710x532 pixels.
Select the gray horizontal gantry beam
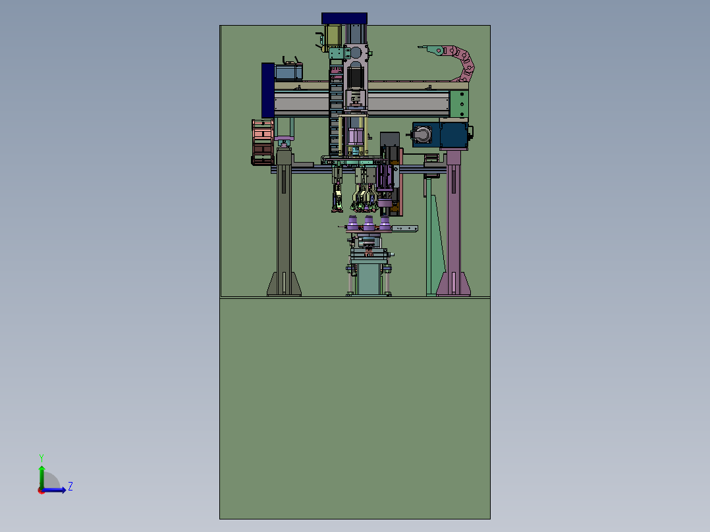click(x=362, y=103)
